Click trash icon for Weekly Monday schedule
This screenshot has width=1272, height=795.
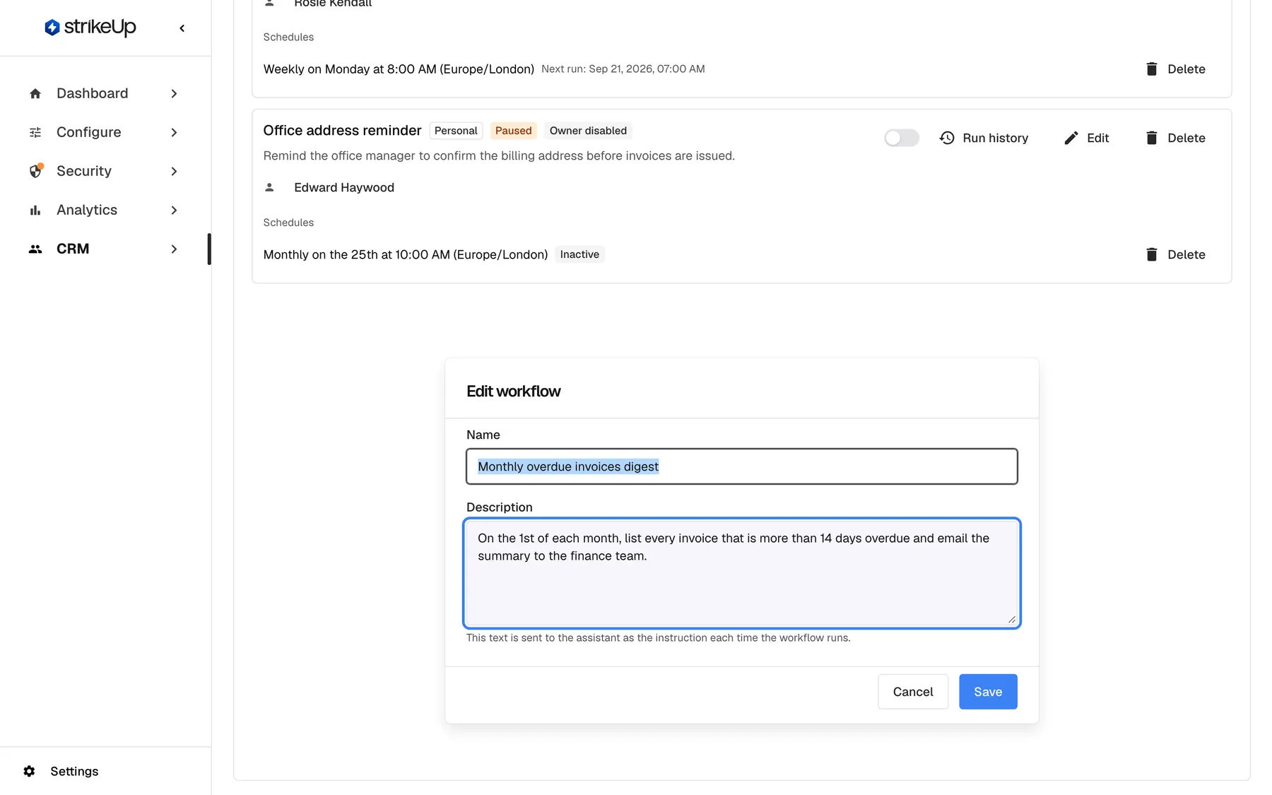(1151, 69)
